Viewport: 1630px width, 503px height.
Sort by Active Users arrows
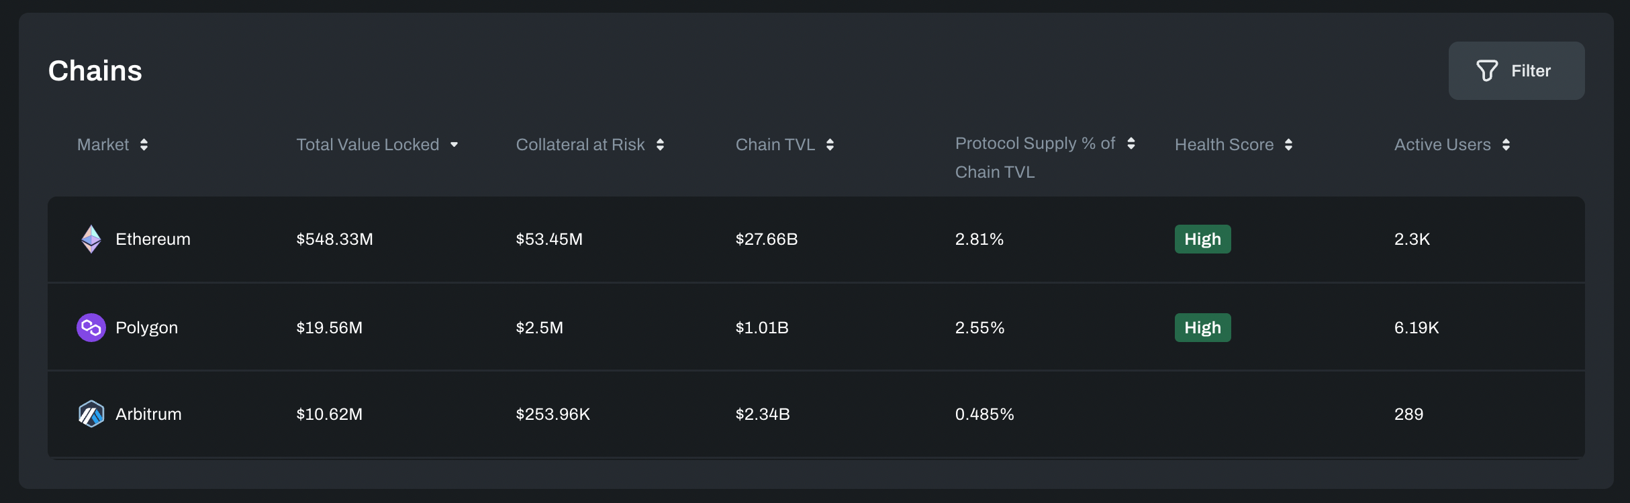[x=1506, y=145]
